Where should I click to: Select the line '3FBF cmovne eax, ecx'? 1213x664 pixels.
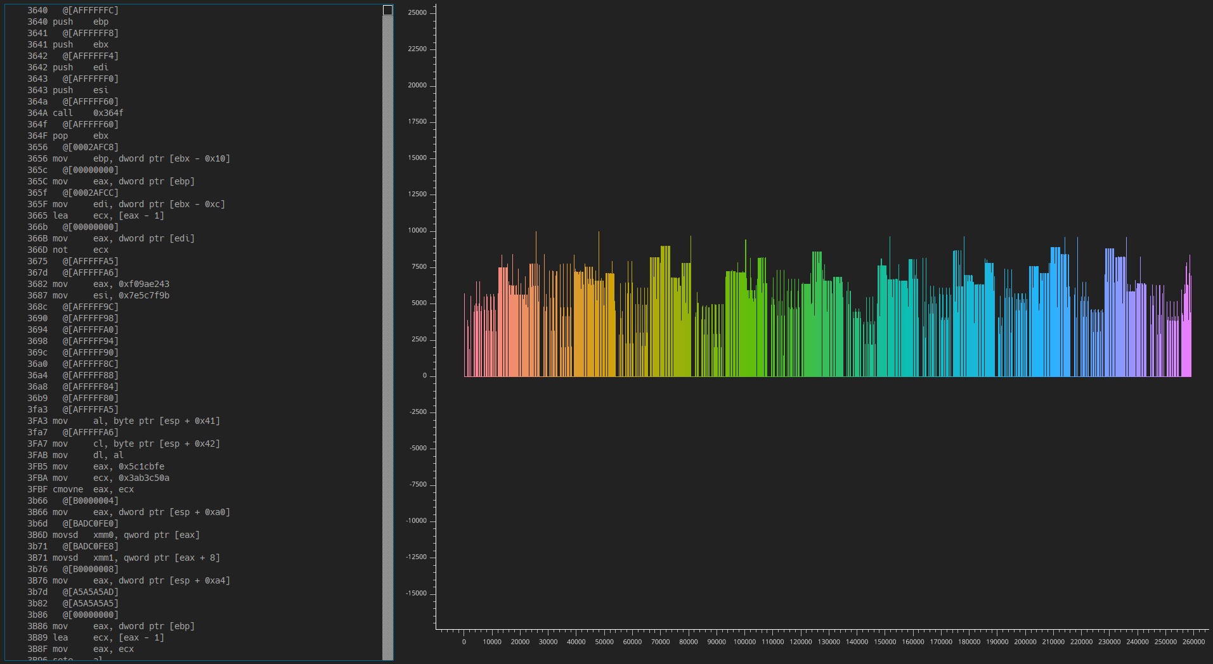tap(193, 489)
